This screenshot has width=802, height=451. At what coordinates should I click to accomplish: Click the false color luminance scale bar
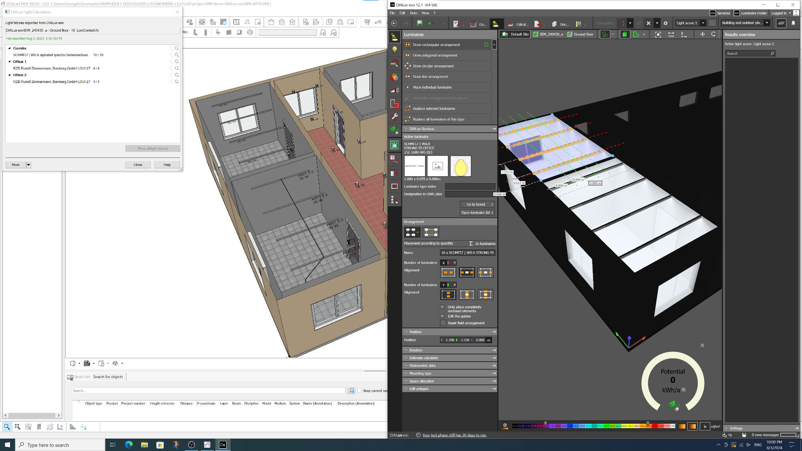point(594,426)
